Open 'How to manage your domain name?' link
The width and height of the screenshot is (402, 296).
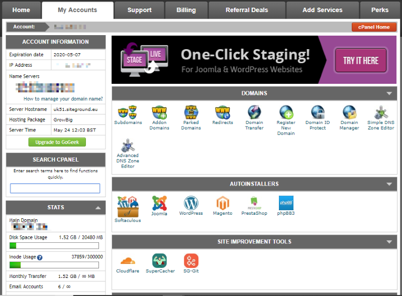click(x=63, y=99)
